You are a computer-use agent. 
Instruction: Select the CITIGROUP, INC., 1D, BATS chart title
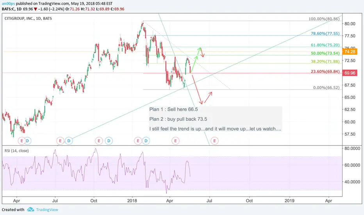click(28, 18)
